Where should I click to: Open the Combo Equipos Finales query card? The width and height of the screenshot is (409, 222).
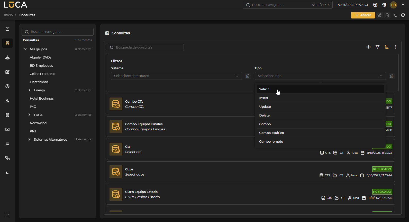251,127
